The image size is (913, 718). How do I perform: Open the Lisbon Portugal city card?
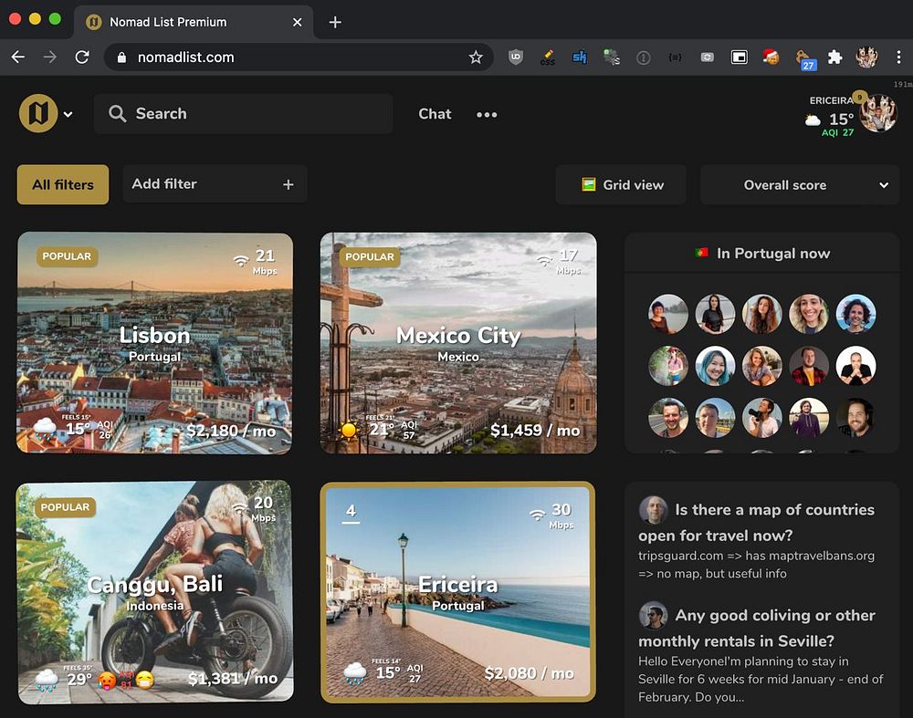[155, 343]
